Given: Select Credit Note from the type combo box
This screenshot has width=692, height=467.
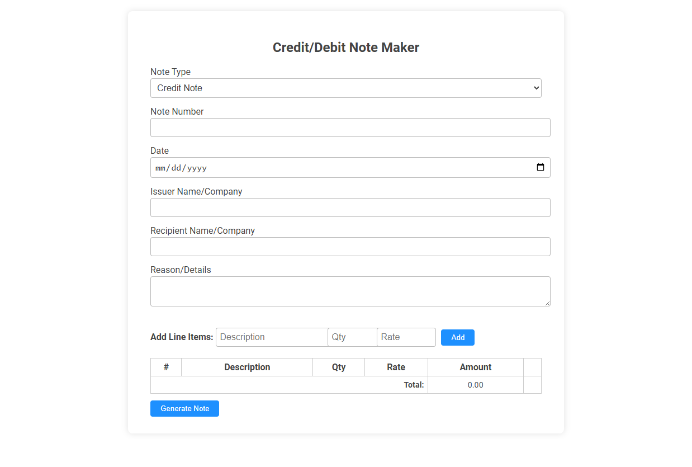Looking at the screenshot, I should (x=345, y=88).
